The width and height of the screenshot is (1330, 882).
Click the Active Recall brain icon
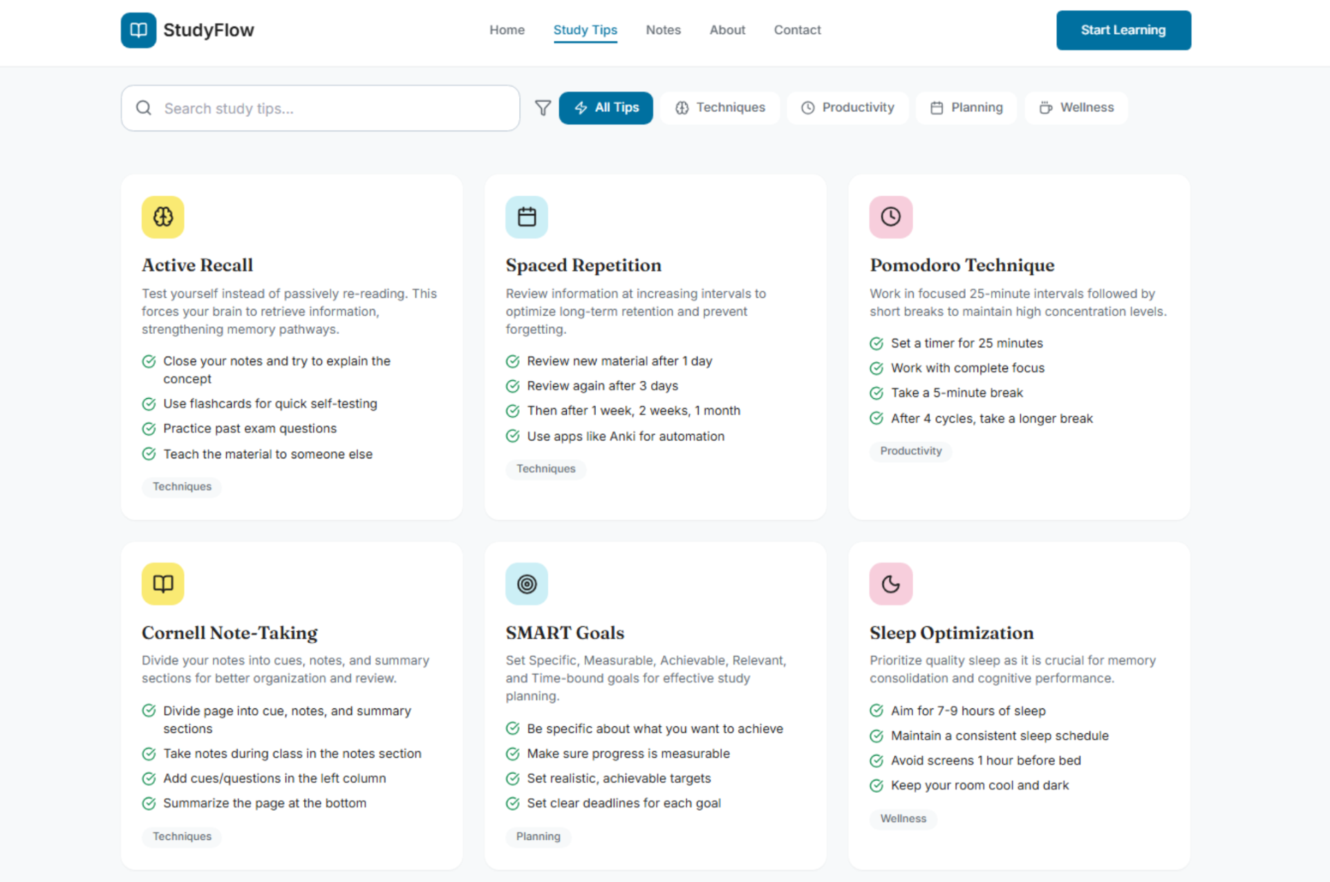pyautogui.click(x=163, y=217)
